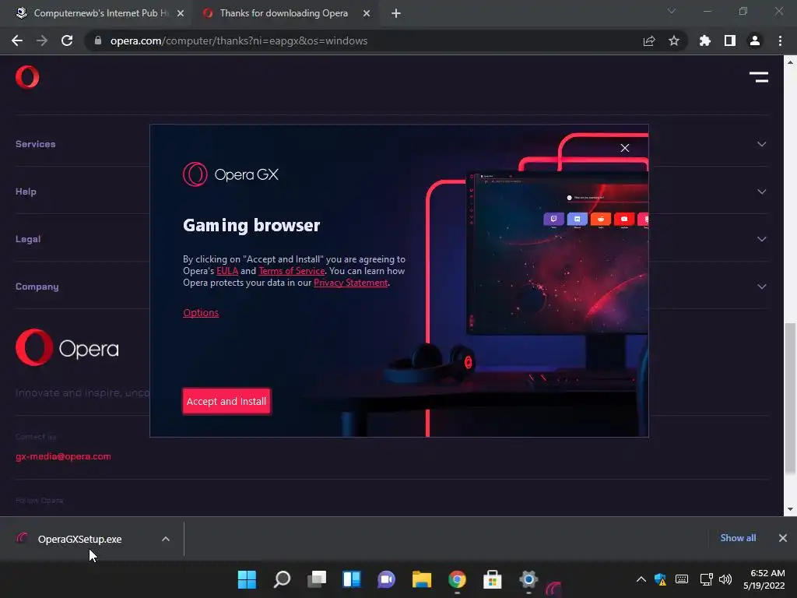Open the Widgets taskbar icon
The image size is (797, 598).
(352, 579)
